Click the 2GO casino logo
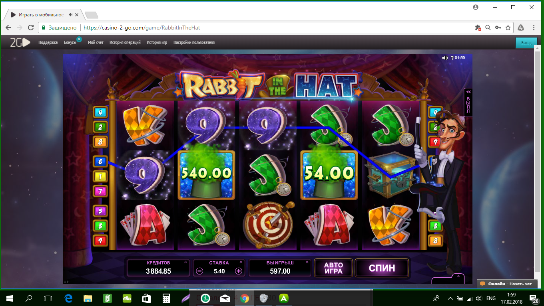This screenshot has width=544, height=306. point(20,43)
